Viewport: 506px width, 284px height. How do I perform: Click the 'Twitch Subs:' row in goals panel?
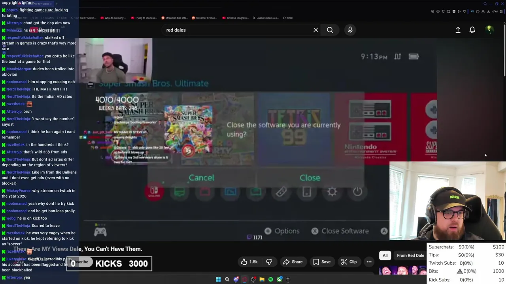tap(466, 263)
